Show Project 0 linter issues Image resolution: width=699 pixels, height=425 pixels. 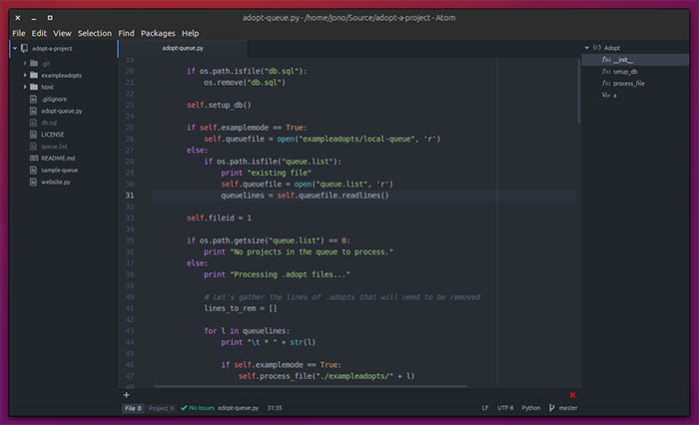161,408
